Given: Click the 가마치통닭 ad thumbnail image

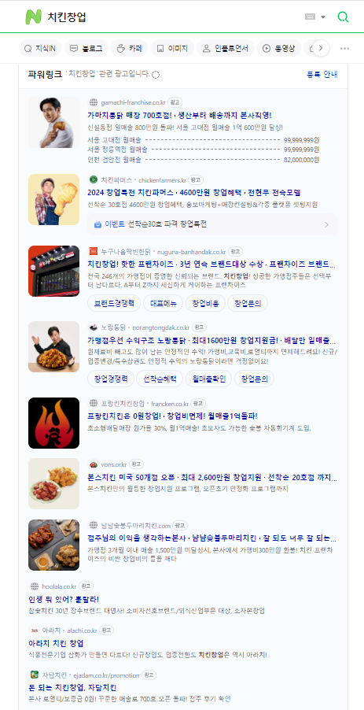Looking at the screenshot, I should point(53,122).
